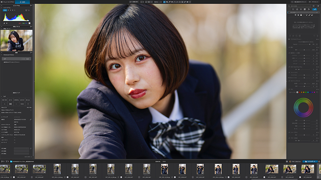
Task: Open the Light corrections tab icon
Action: tap(293, 9)
